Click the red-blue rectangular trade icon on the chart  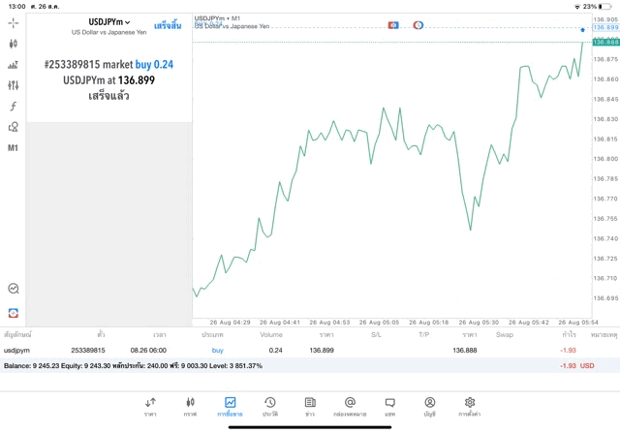click(393, 25)
